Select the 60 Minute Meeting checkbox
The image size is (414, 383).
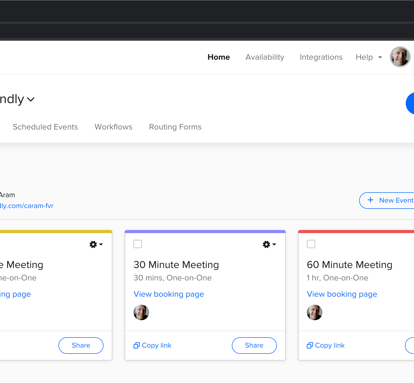[311, 244]
